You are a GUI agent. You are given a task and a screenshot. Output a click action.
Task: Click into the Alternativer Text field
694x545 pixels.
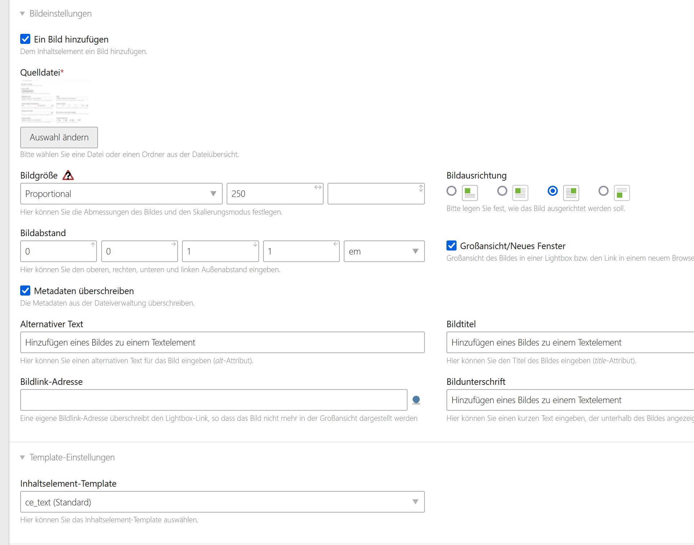pos(222,342)
